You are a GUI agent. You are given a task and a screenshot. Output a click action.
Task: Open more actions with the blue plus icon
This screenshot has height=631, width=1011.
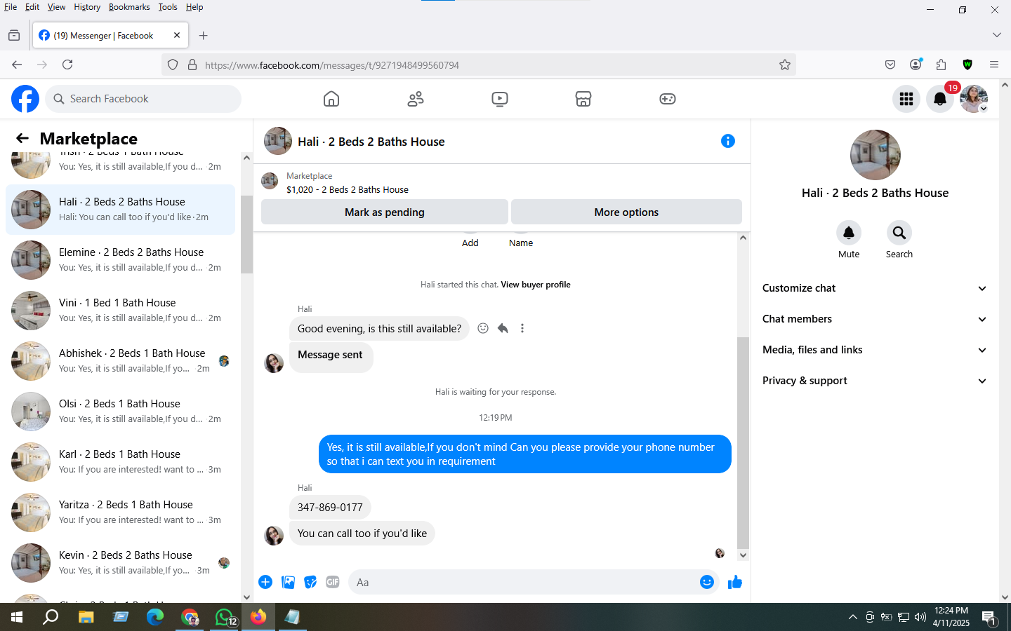click(265, 582)
